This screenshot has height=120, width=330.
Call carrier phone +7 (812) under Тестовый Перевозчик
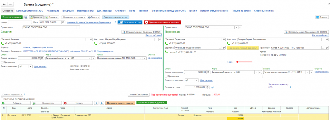[166, 43]
